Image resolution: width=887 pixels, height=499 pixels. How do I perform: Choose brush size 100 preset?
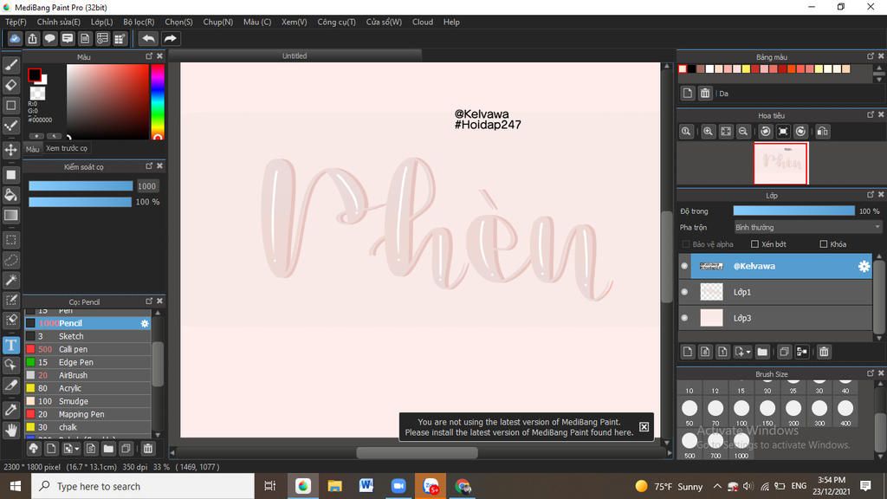pos(741,413)
